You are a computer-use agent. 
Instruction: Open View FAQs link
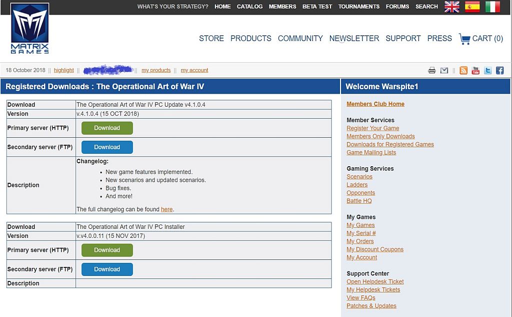[x=361, y=297]
